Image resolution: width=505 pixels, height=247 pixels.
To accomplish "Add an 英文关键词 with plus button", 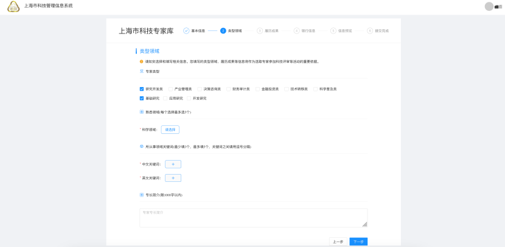I will pos(173,178).
